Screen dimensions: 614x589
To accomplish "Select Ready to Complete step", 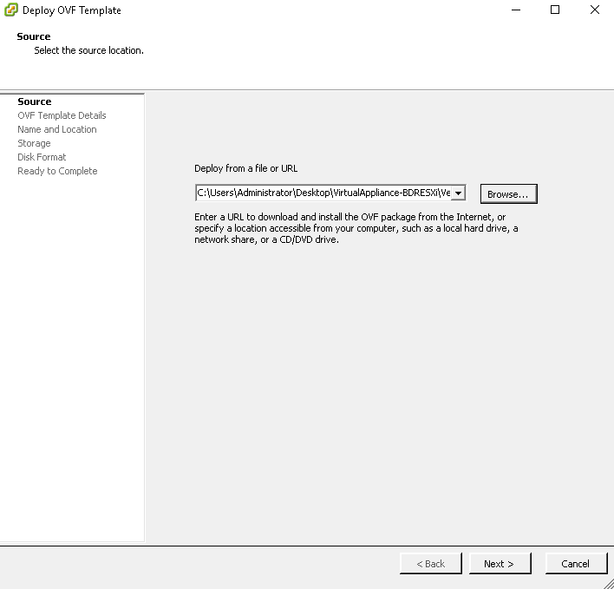I will pos(57,171).
